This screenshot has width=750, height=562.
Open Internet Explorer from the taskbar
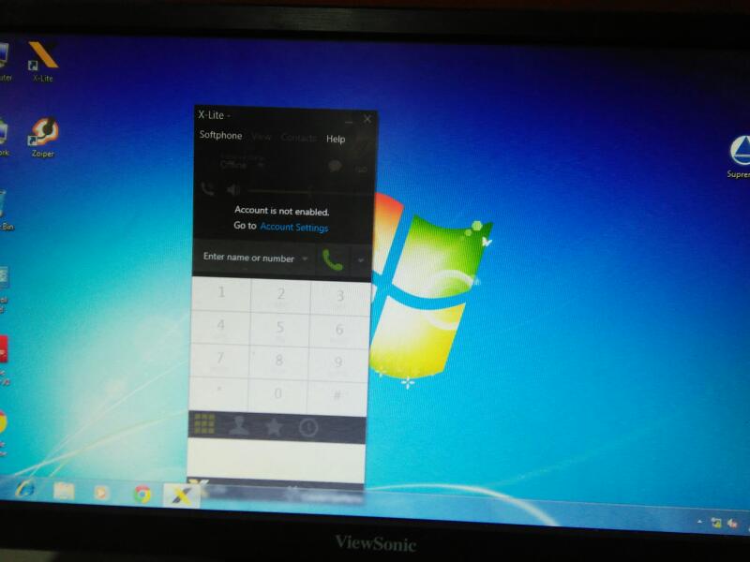[x=25, y=490]
